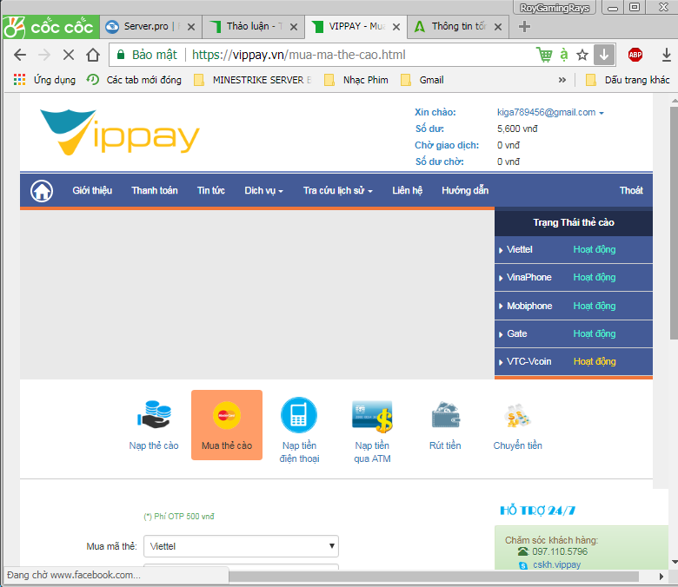Screen dimensions: 678x587
Task: Click the grey download arrow in address bar
Action: click(x=604, y=55)
